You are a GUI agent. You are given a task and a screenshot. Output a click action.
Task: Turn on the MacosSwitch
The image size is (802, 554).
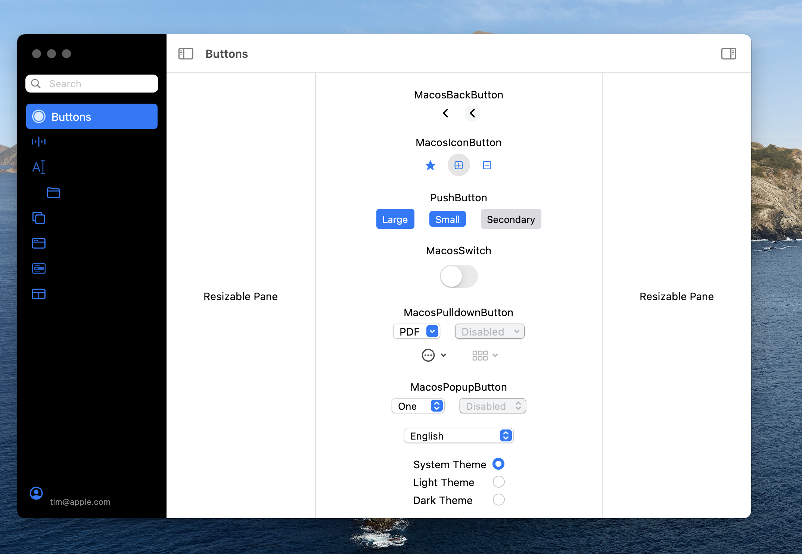pyautogui.click(x=459, y=276)
